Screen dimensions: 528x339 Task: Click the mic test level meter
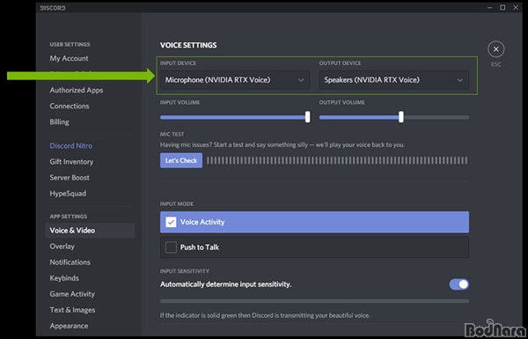click(337, 160)
